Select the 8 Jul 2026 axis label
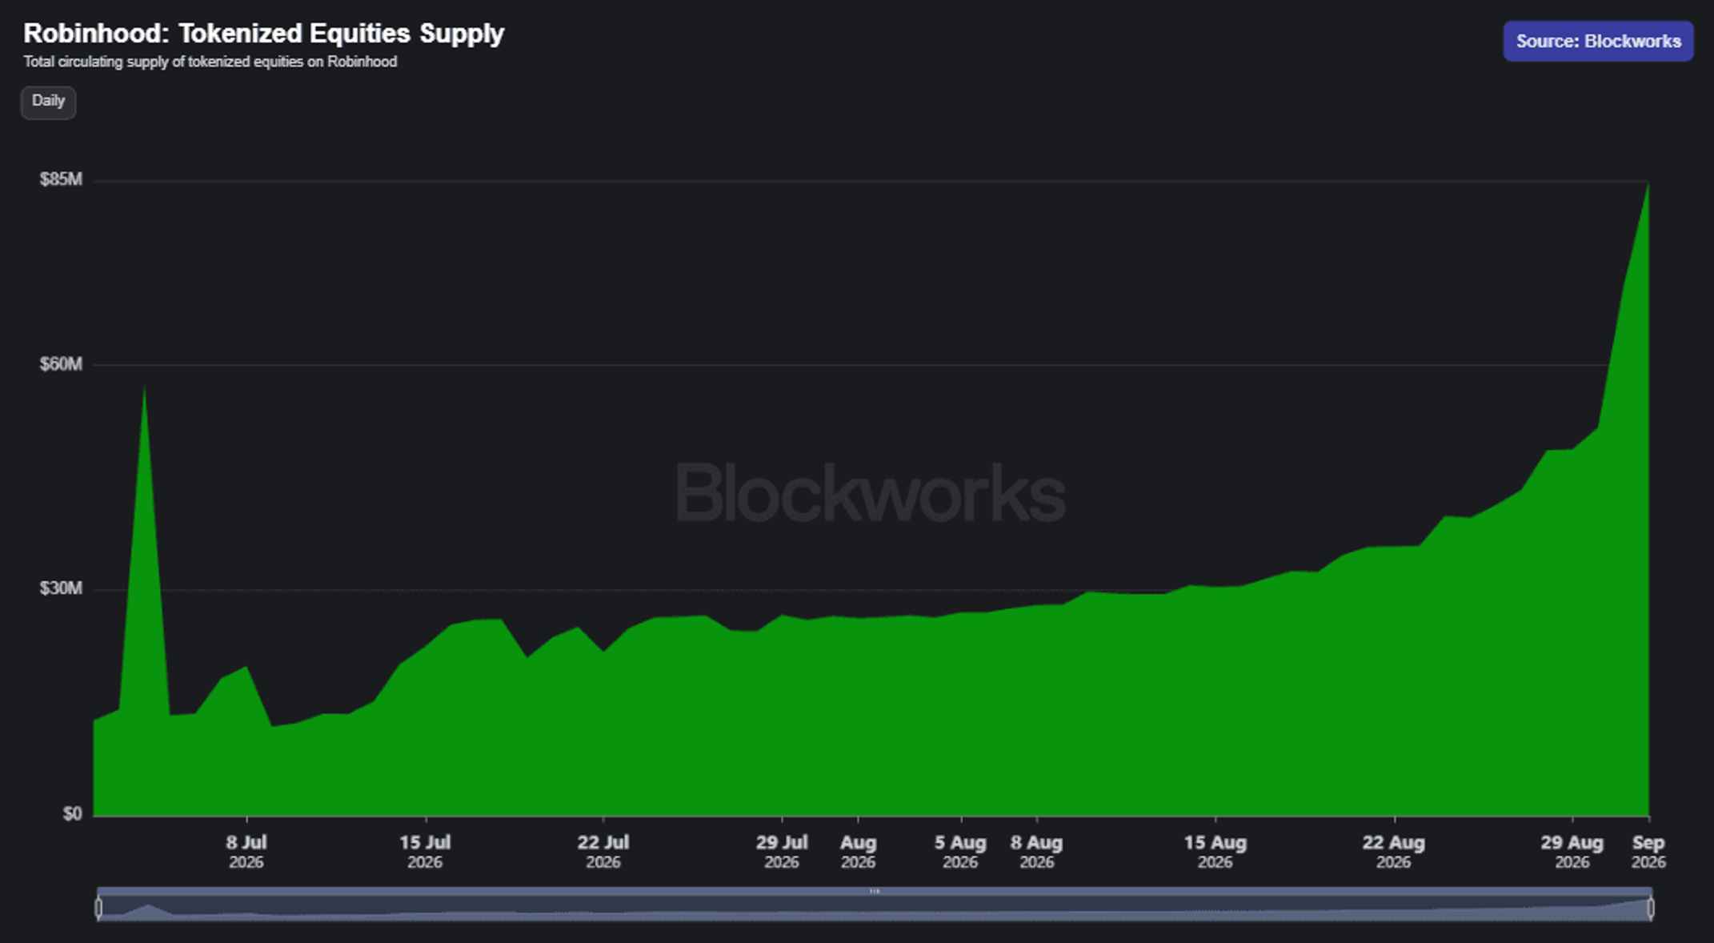 [x=246, y=851]
